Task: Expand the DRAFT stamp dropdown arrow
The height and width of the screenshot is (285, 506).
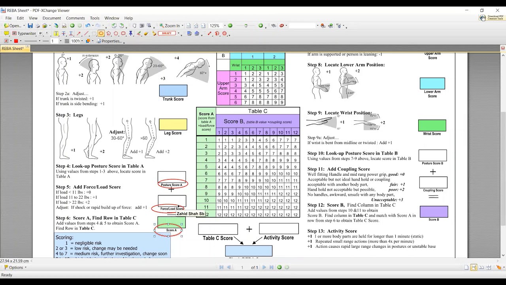Action: click(x=178, y=33)
